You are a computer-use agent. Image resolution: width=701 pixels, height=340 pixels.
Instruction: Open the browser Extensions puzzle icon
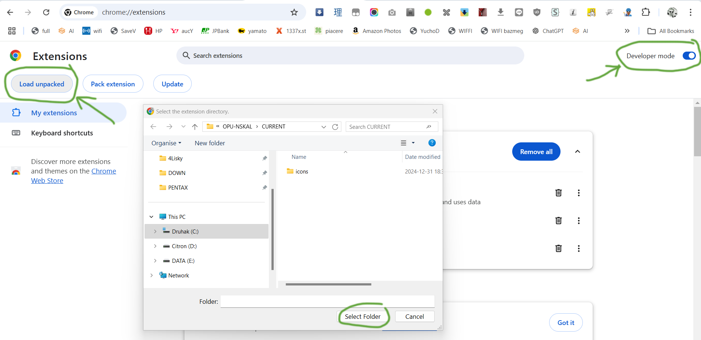(646, 12)
